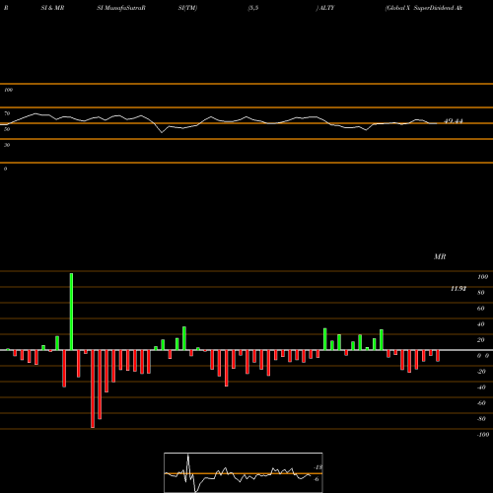Viewport: 493px width, 493px height.
Task: Click the white RSI line at its end
Action: (437, 123)
